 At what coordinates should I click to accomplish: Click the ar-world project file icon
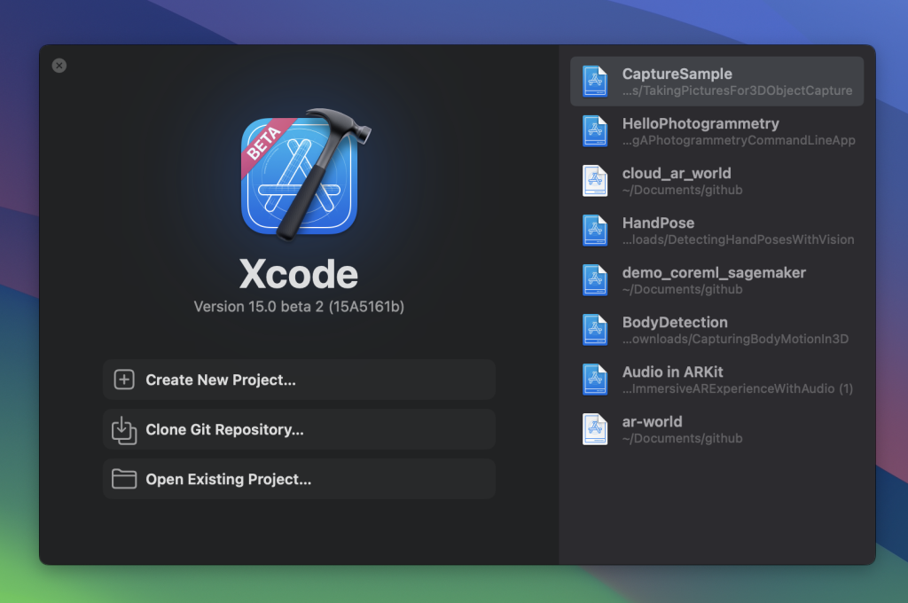(x=592, y=428)
